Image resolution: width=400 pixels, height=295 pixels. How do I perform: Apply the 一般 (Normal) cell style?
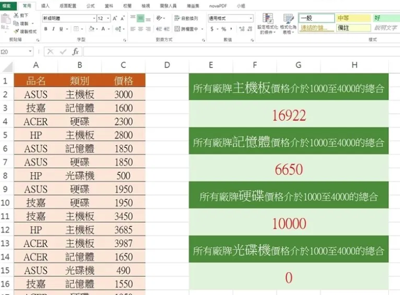coord(316,18)
